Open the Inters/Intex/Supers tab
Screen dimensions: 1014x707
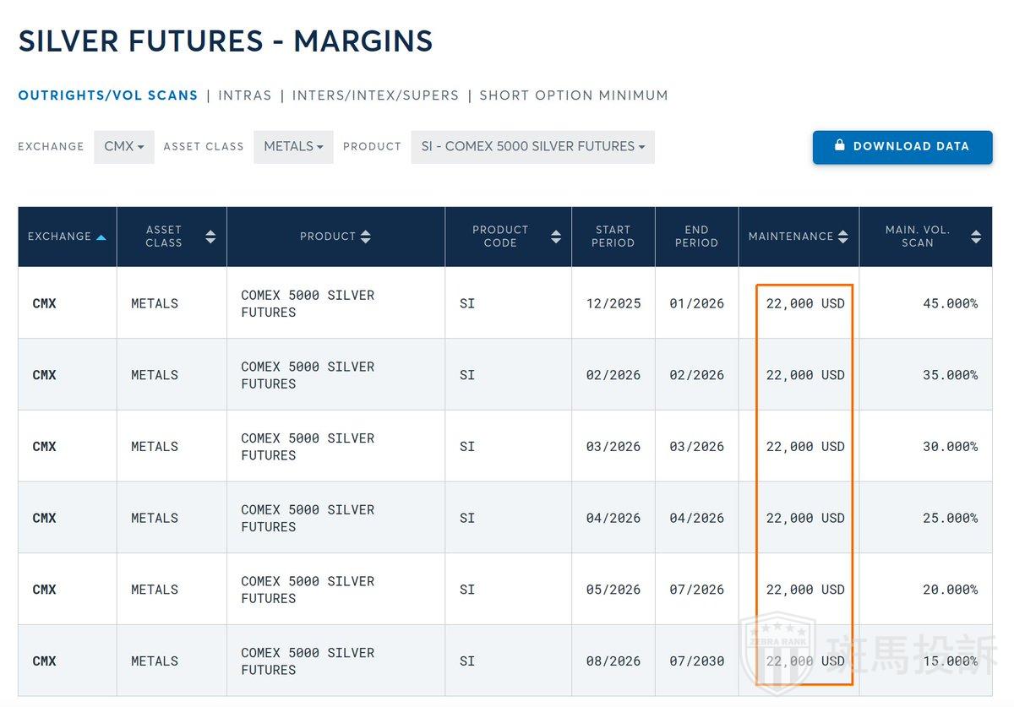pyautogui.click(x=375, y=95)
